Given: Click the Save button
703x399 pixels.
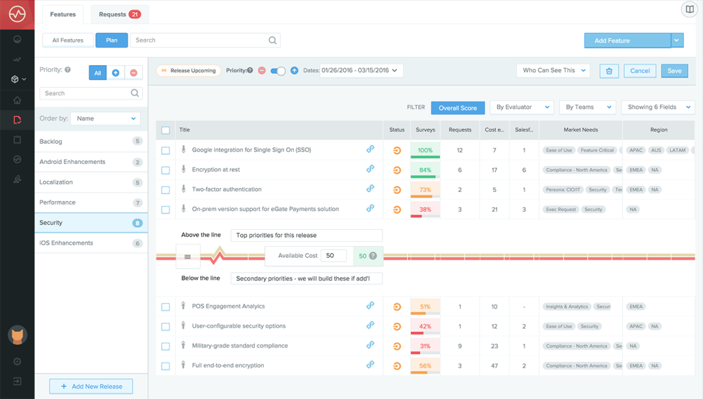Looking at the screenshot, I should tap(674, 71).
